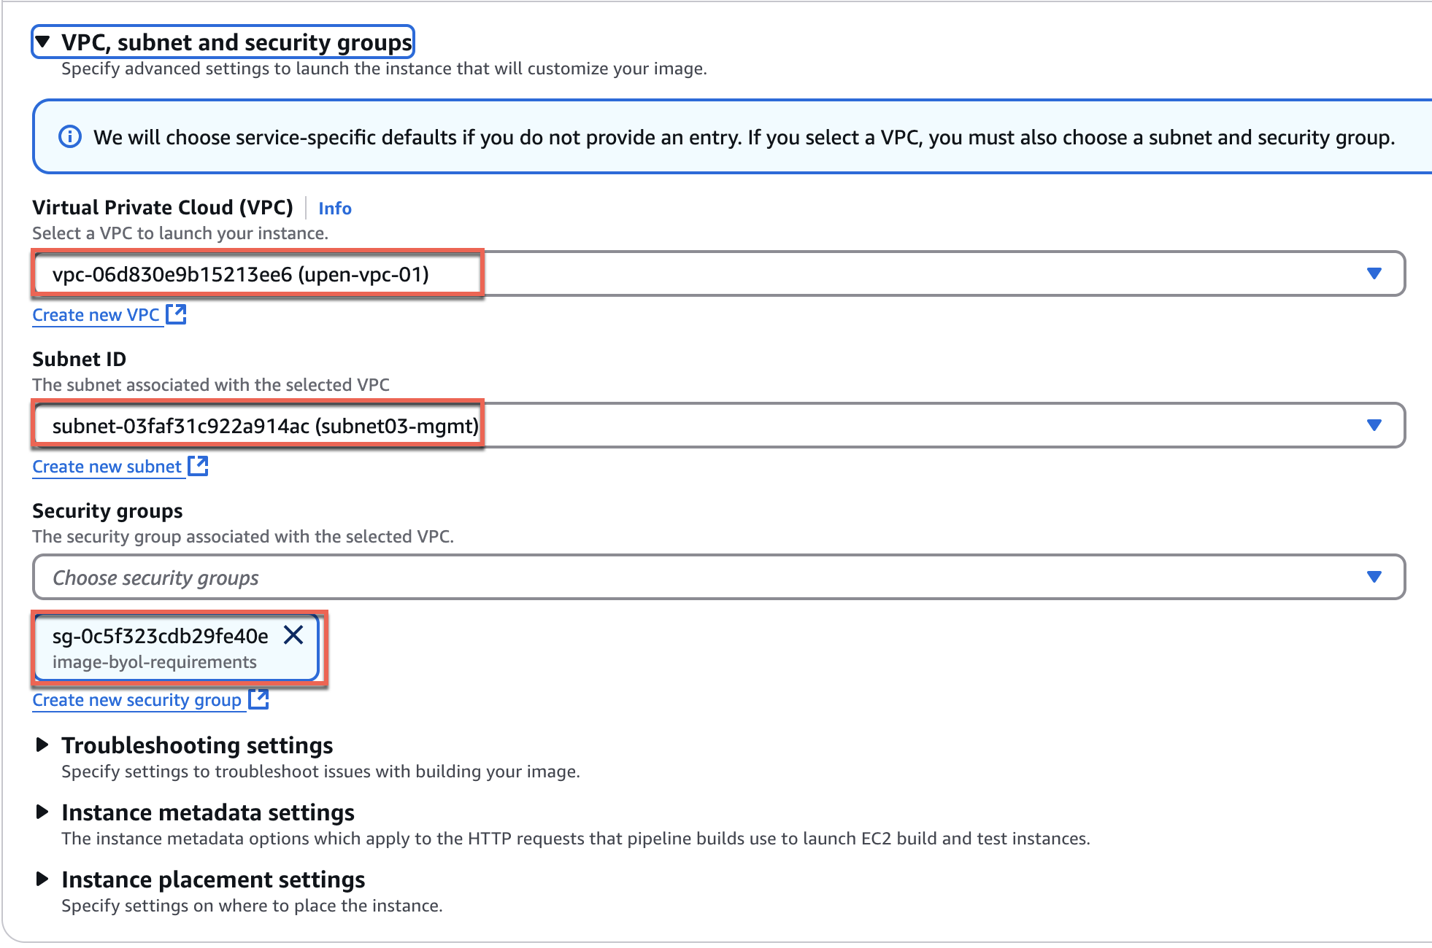
Task: Collapse the VPC, subnet and security groups section
Action: pyautogui.click(x=223, y=42)
